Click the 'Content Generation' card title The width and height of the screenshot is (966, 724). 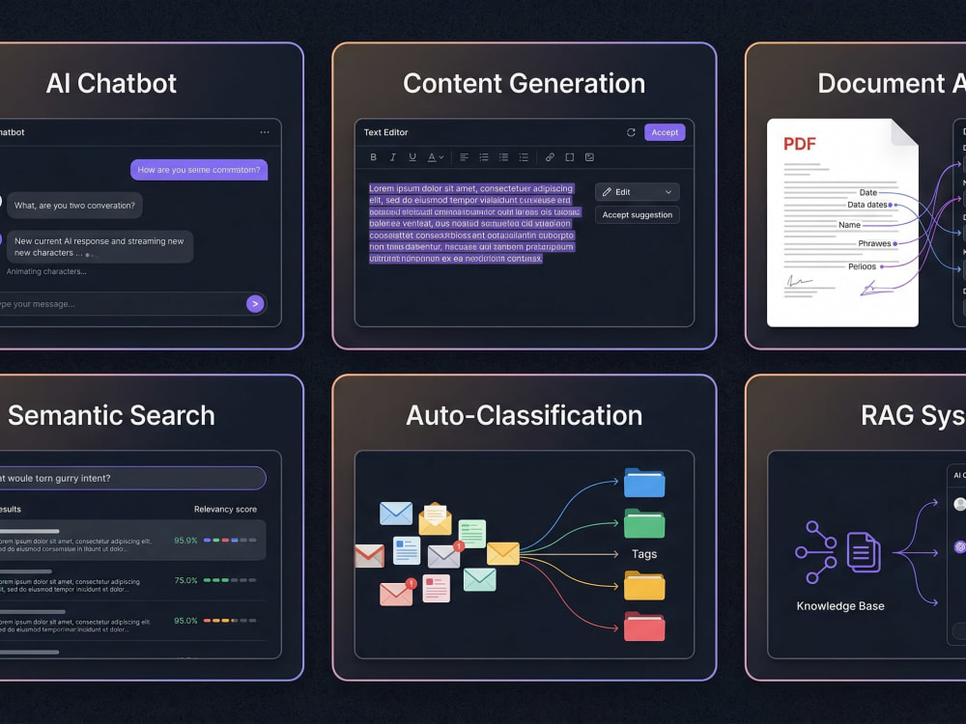click(x=525, y=84)
